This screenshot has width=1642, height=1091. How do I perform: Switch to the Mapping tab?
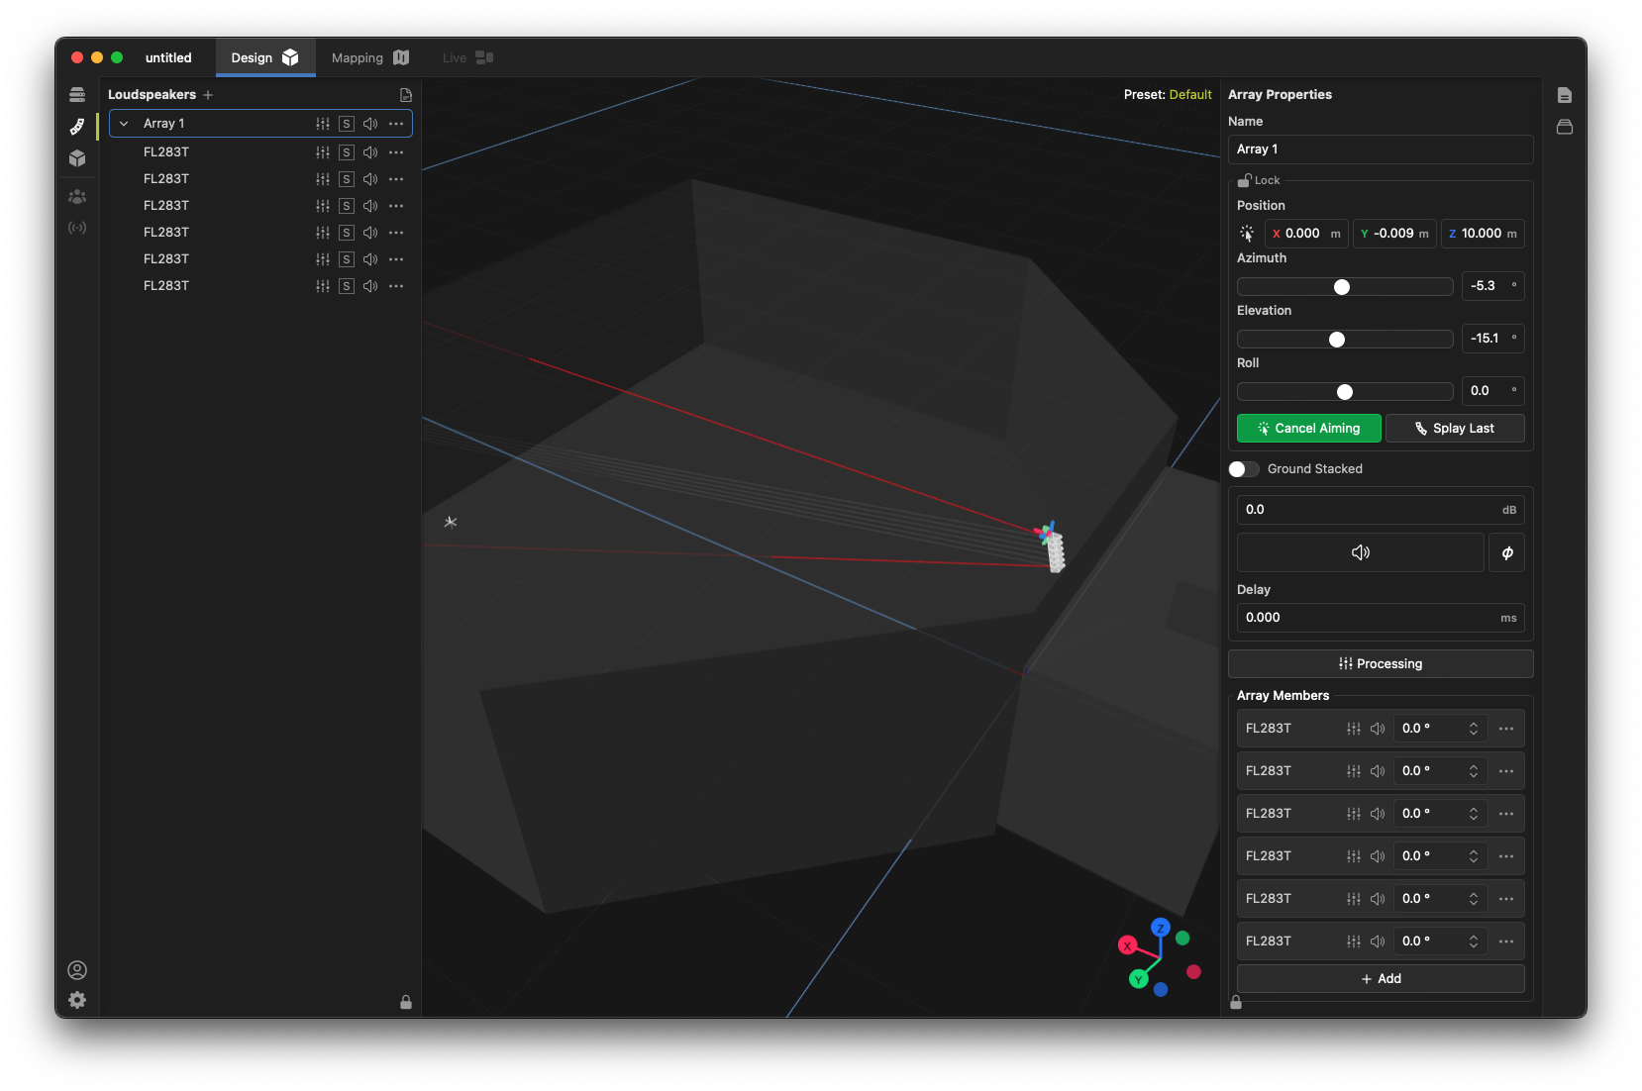(369, 58)
